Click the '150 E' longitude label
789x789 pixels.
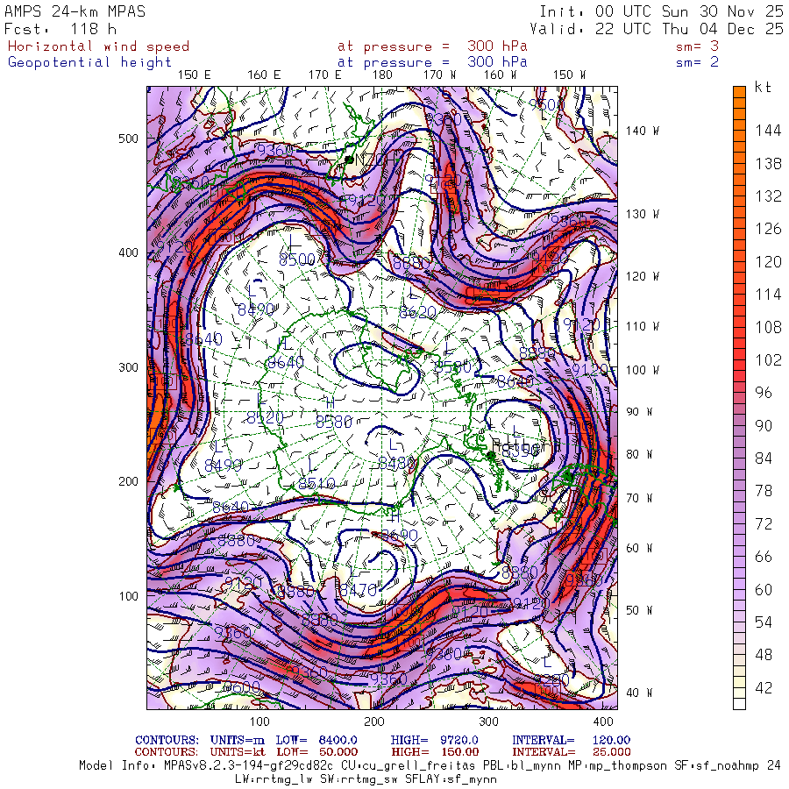[195, 75]
